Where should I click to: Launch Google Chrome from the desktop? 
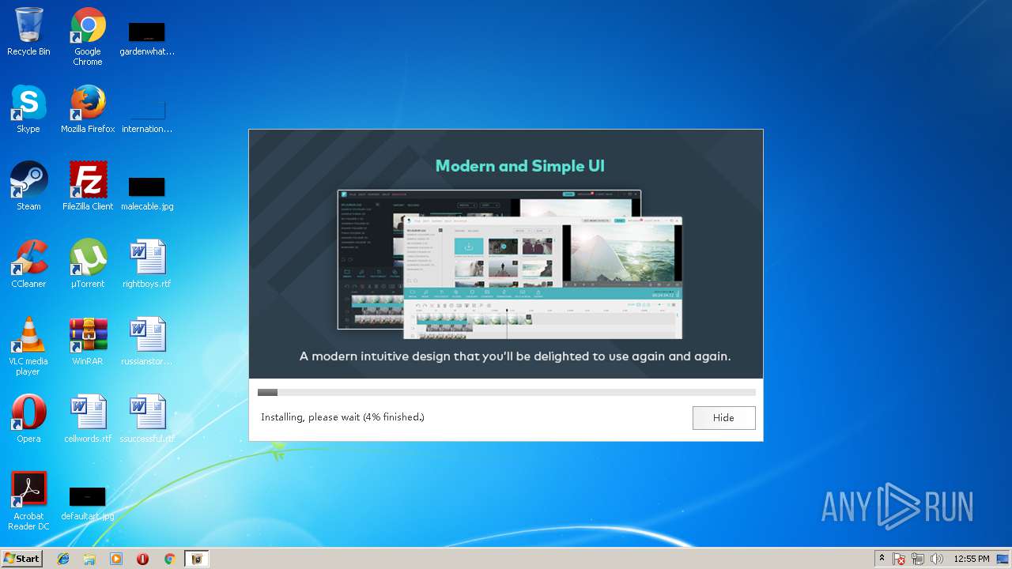click(88, 36)
